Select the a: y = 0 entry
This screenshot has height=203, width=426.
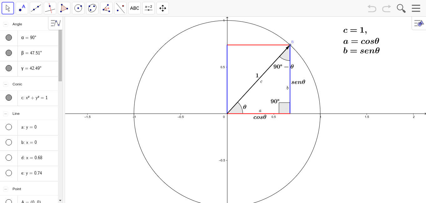pos(38,127)
